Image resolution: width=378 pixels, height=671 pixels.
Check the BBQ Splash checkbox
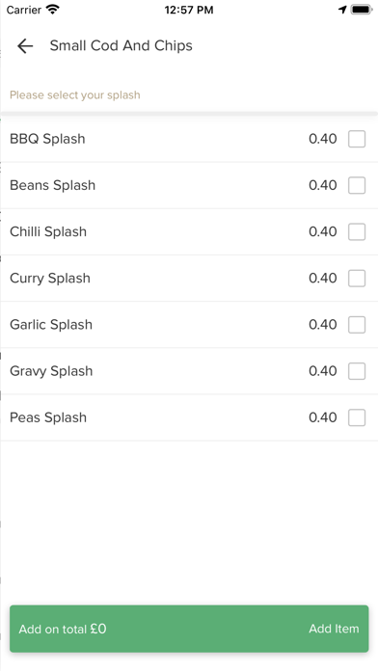(357, 139)
